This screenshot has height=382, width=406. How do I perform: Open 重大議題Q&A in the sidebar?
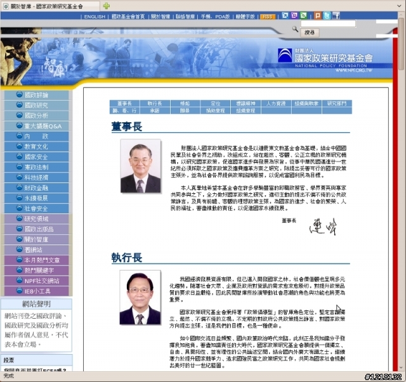36,126
